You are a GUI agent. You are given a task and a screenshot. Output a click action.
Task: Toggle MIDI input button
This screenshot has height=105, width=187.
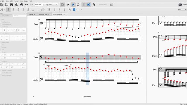(62, 5)
